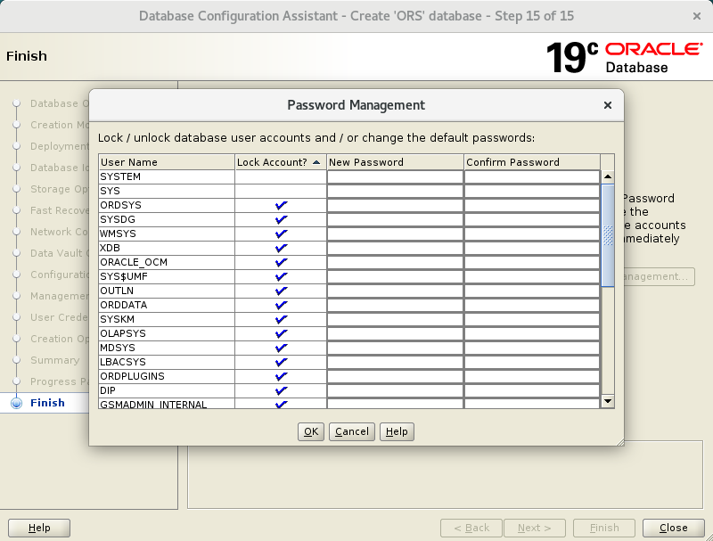Close the Password Management dialog via X
The height and width of the screenshot is (541, 713).
click(608, 105)
